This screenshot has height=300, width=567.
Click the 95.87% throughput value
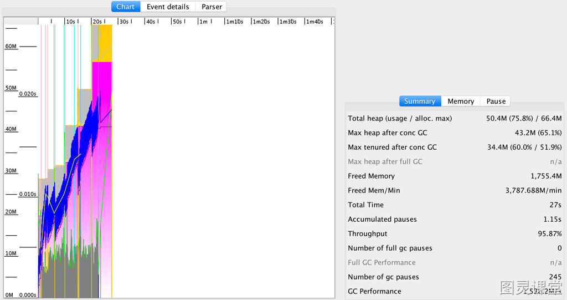pyautogui.click(x=550, y=233)
